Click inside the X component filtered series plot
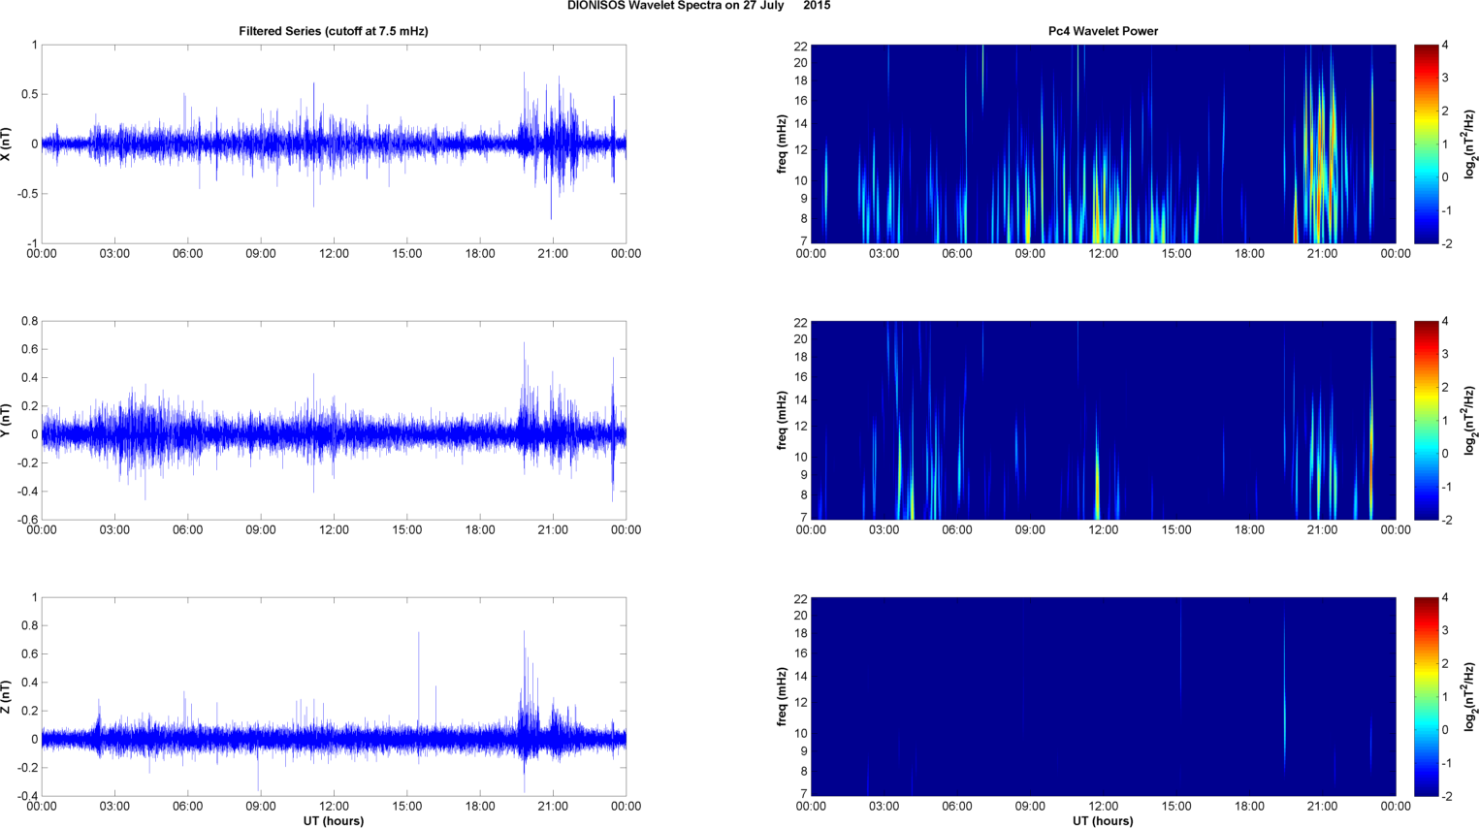The image size is (1479, 828). [334, 143]
